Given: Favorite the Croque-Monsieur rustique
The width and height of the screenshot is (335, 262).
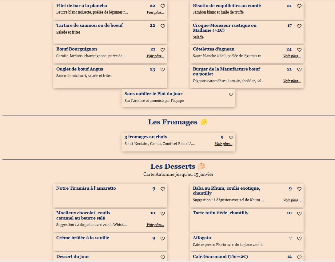Looking at the screenshot, I should click(299, 26).
